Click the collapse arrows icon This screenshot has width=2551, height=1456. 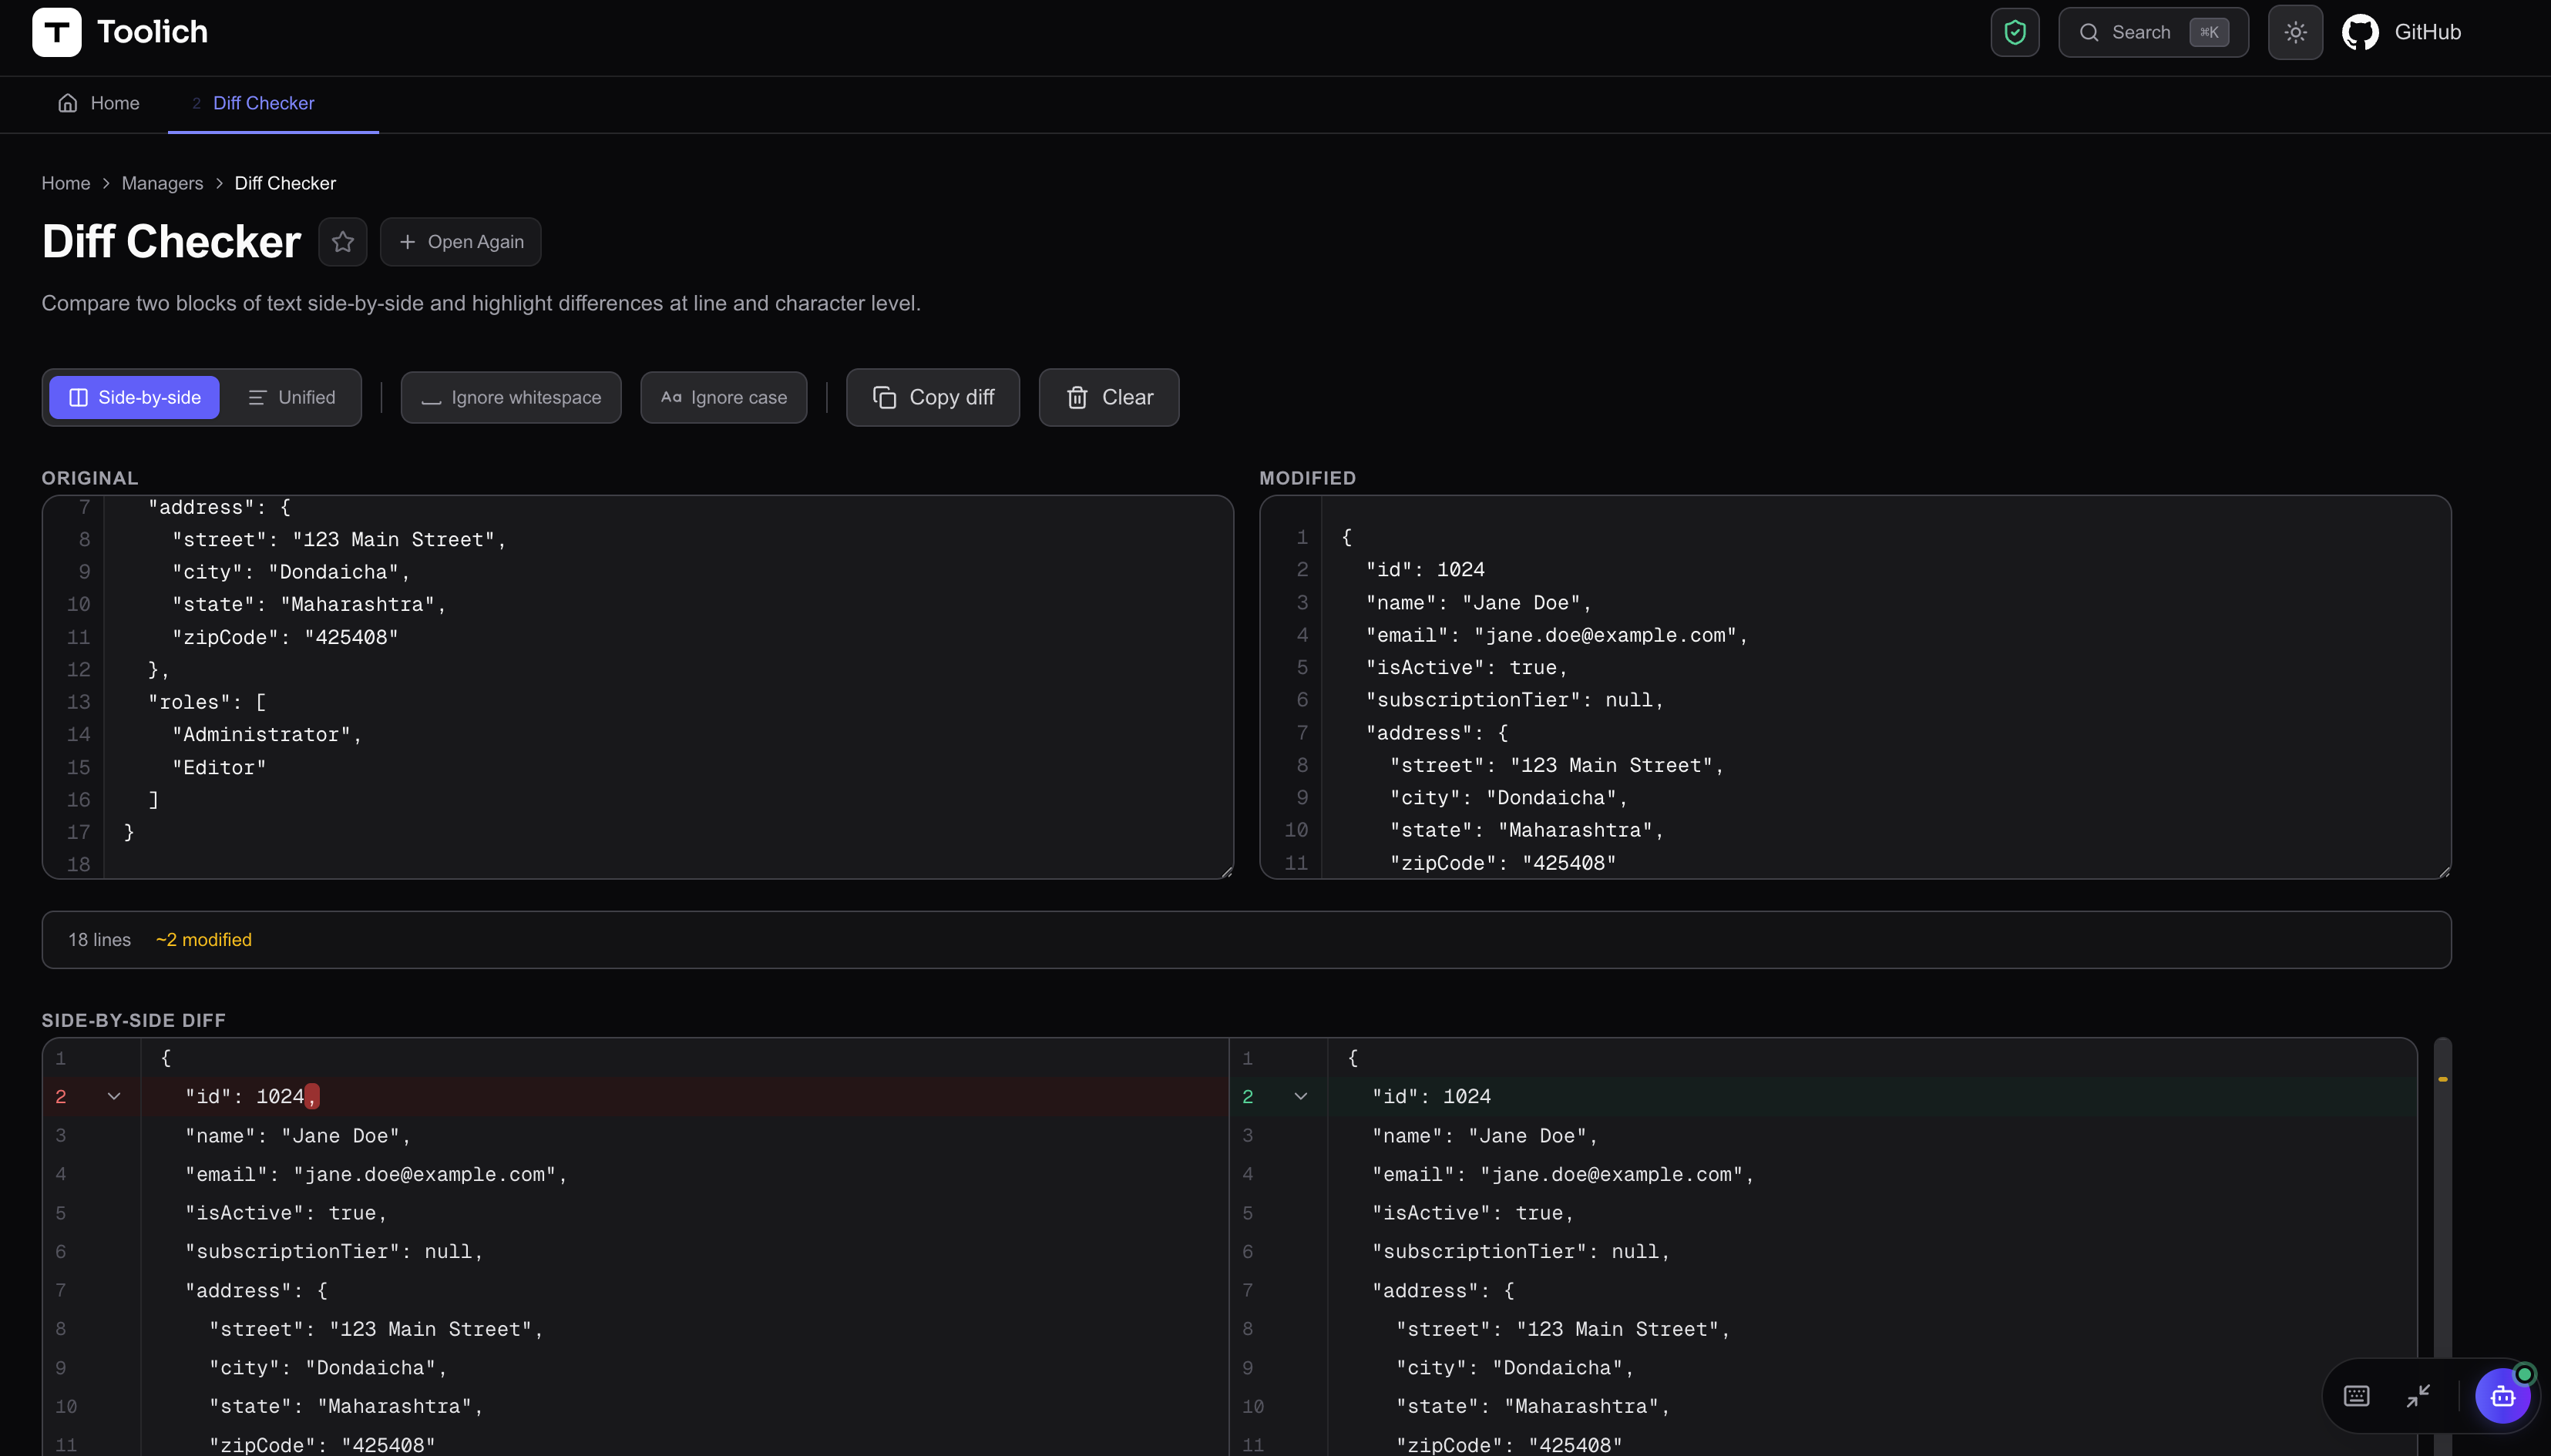2418,1395
